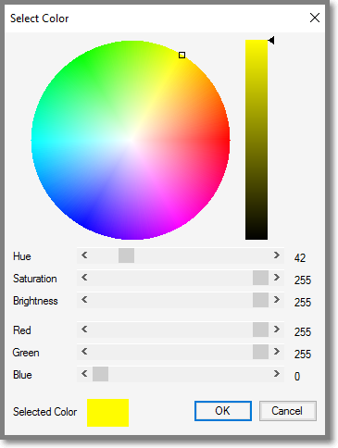Click the Hue slider left arrow
338x448 pixels.
(84, 255)
